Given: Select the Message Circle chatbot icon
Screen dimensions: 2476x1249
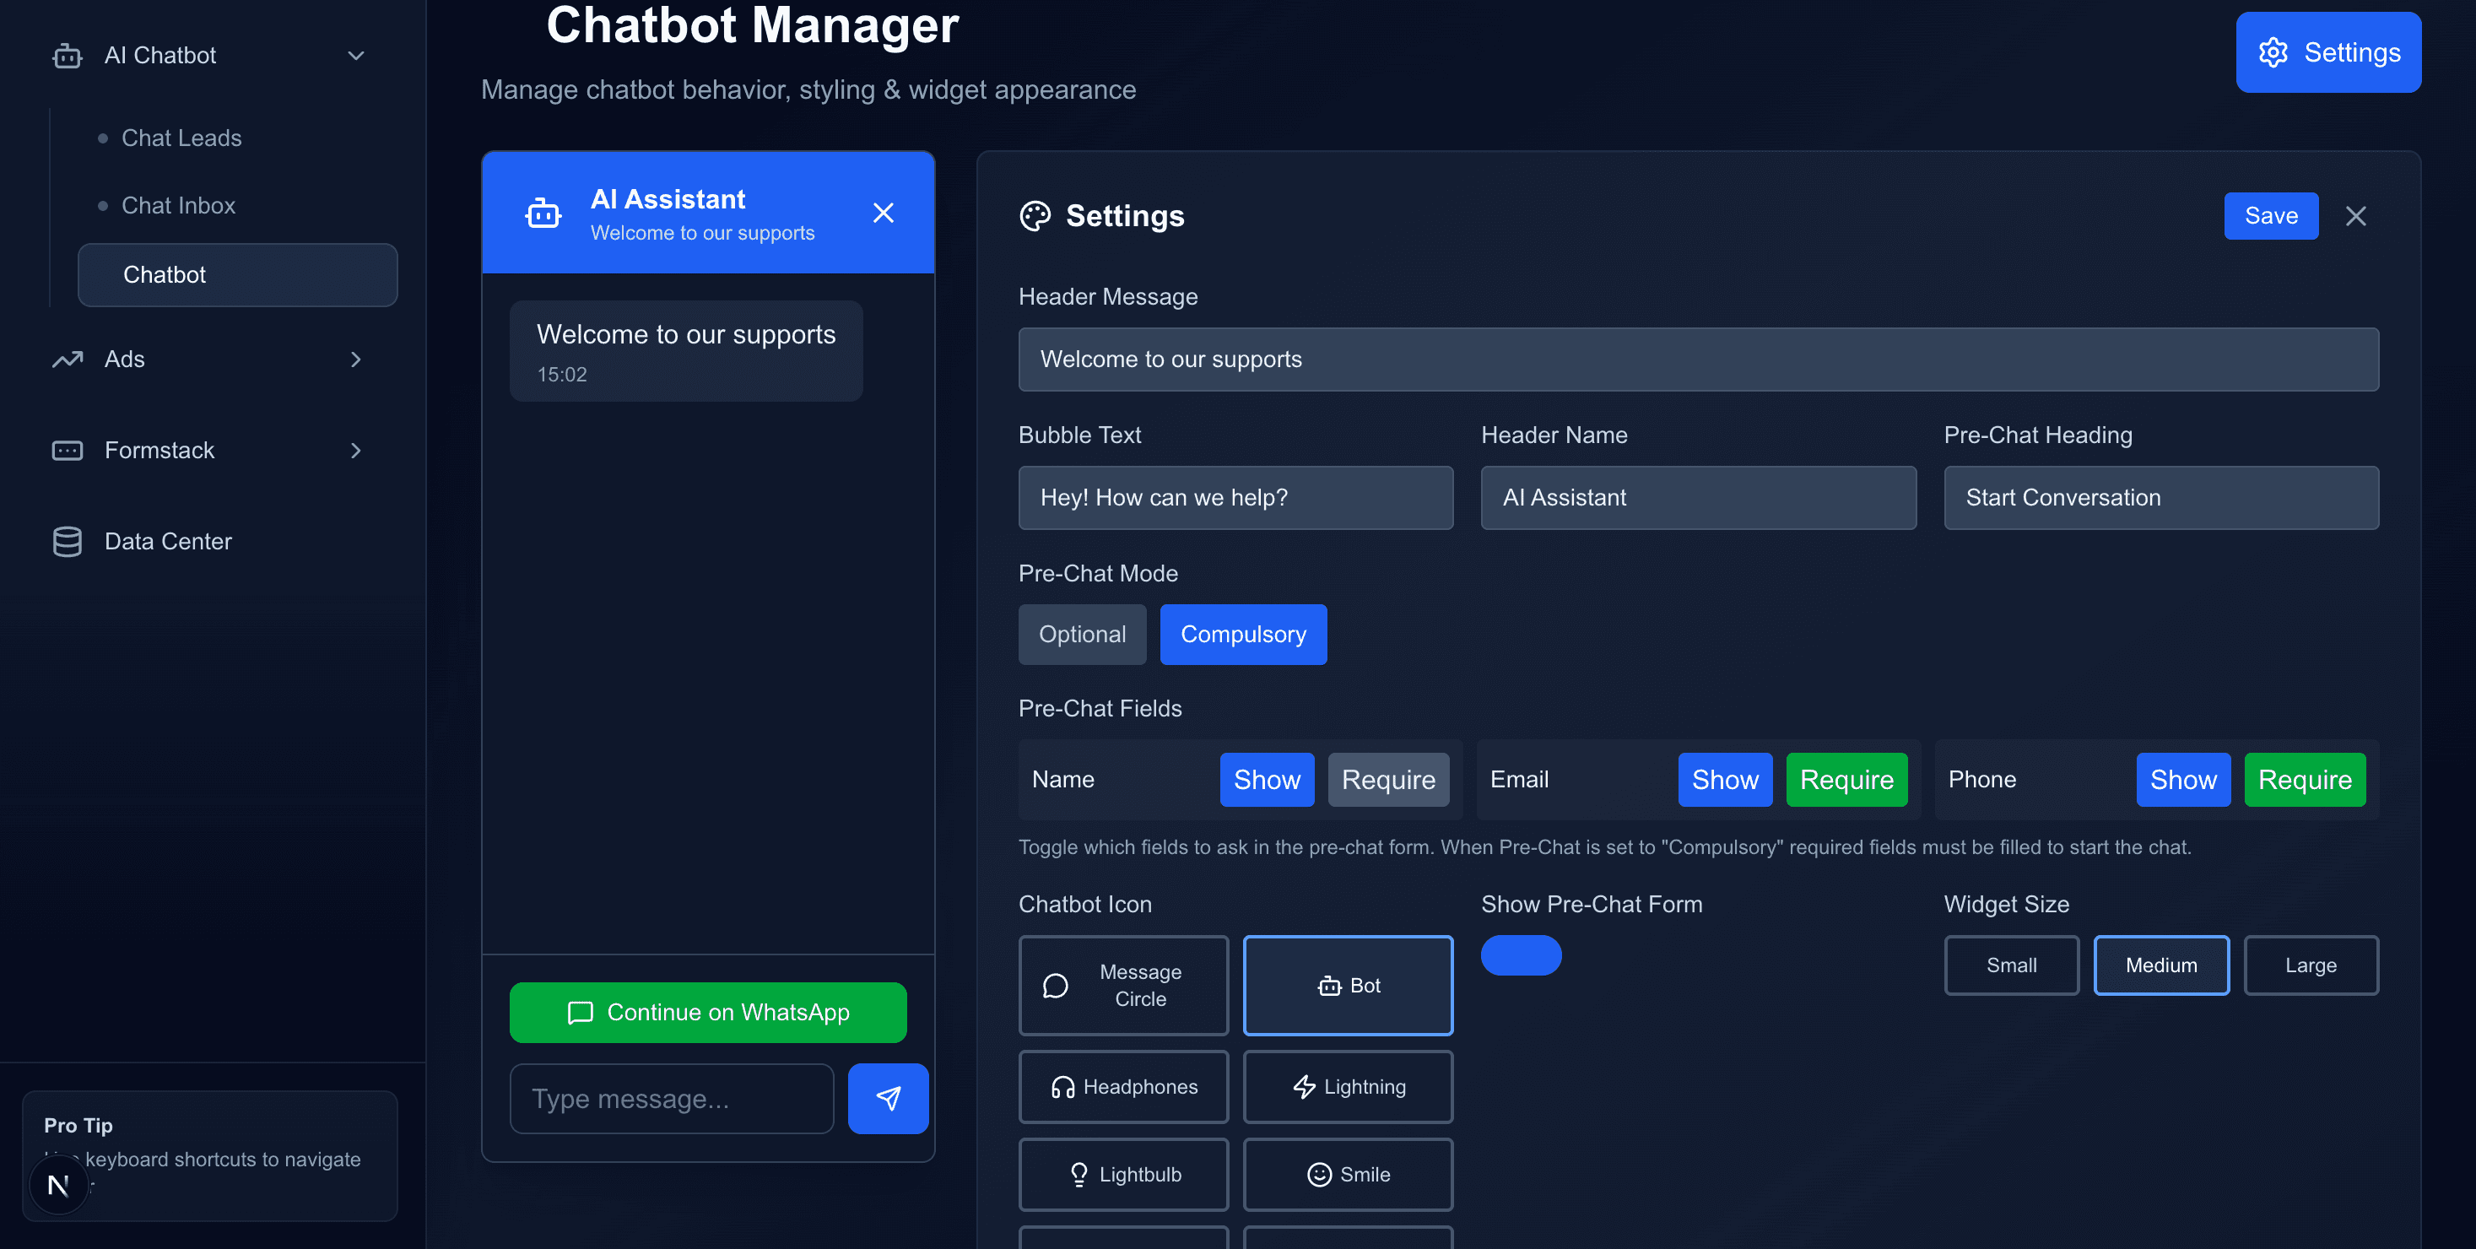Looking at the screenshot, I should pos(1122,985).
